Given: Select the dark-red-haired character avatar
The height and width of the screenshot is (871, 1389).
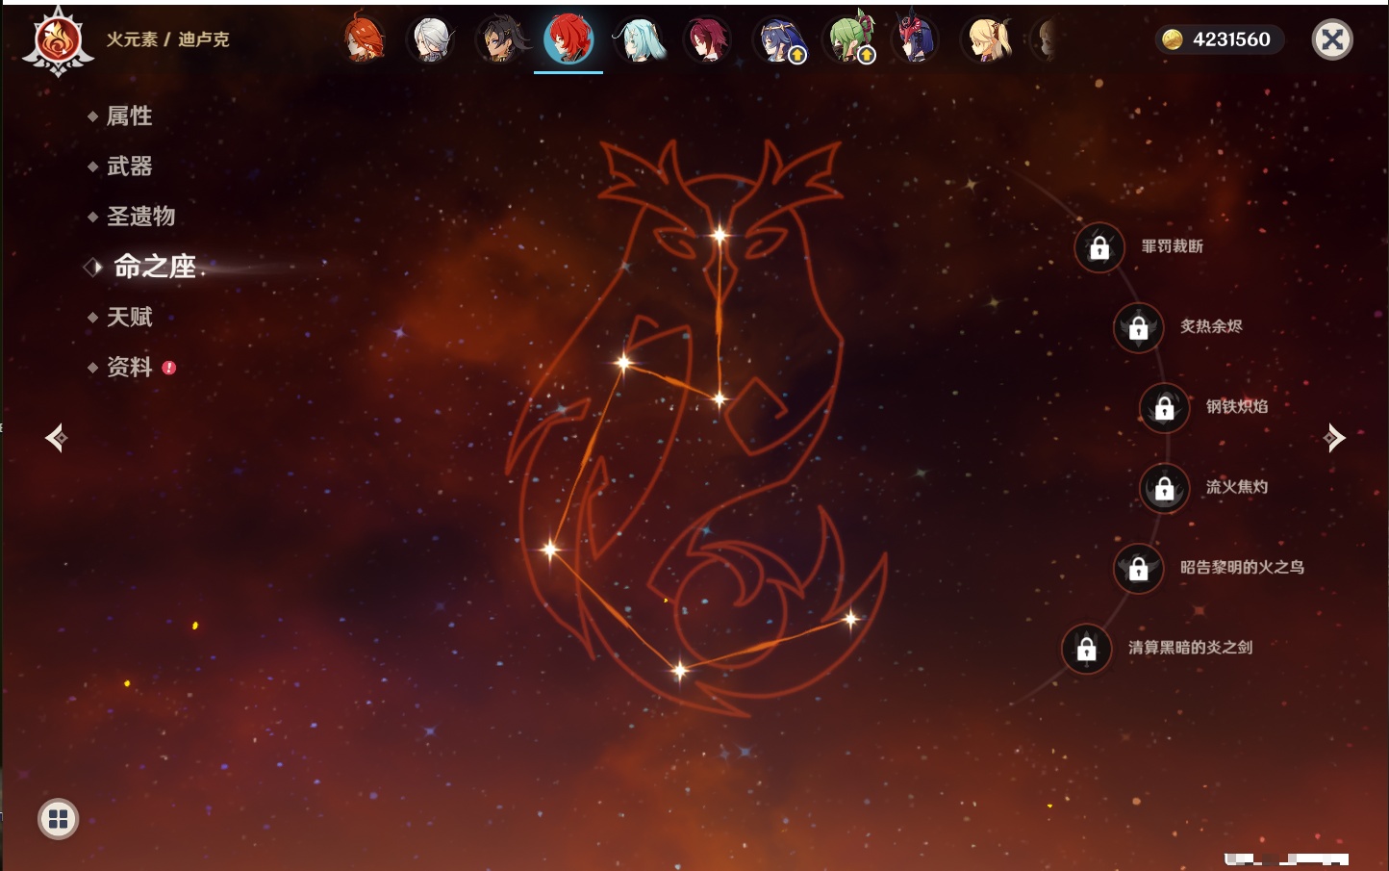Looking at the screenshot, I should (706, 40).
